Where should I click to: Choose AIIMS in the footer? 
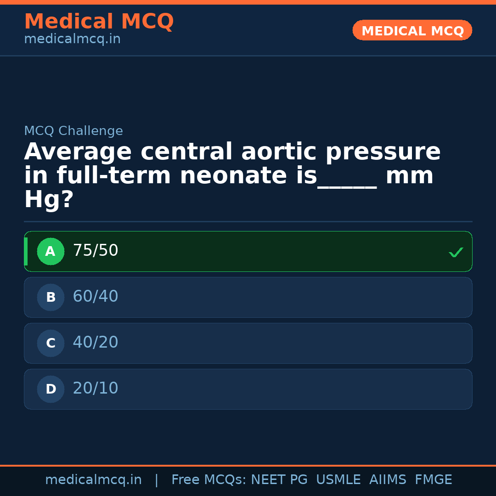(x=388, y=480)
